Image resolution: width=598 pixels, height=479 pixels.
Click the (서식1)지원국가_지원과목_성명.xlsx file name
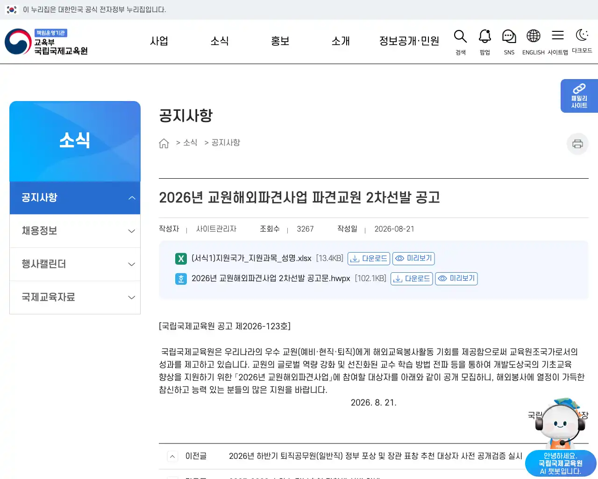point(251,259)
